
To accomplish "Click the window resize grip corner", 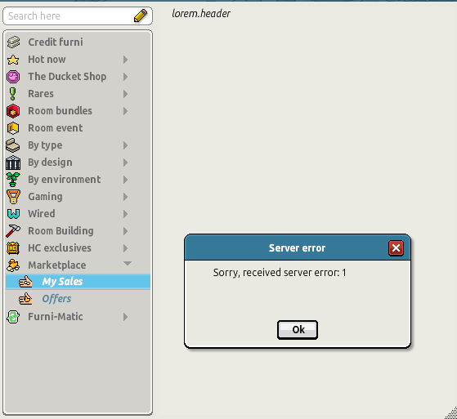I will click(x=451, y=413).
